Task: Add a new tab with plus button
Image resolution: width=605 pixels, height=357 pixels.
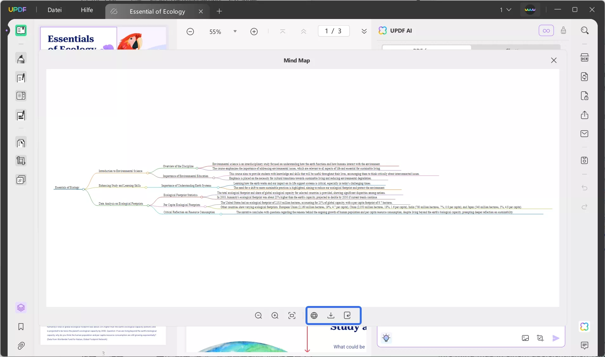Action: point(219,11)
